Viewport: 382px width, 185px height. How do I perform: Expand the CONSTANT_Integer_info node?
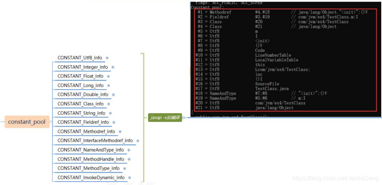(113, 67)
